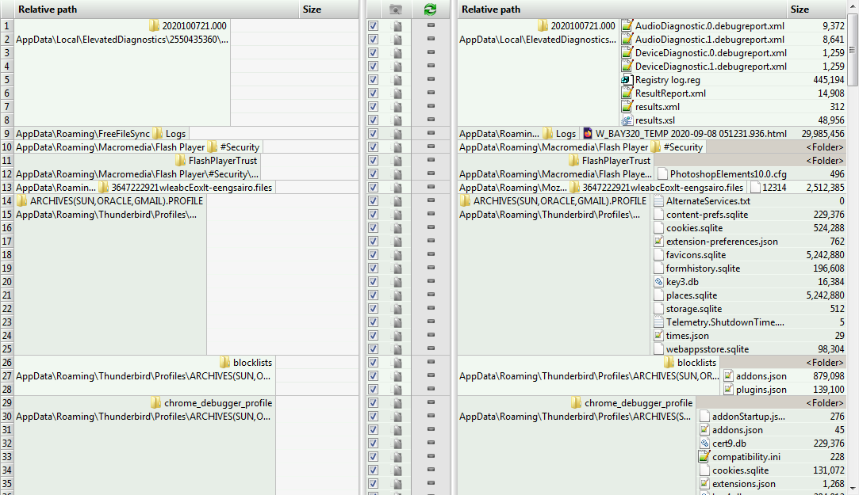Click the W_BAY320_TEMP html file icon

588,134
